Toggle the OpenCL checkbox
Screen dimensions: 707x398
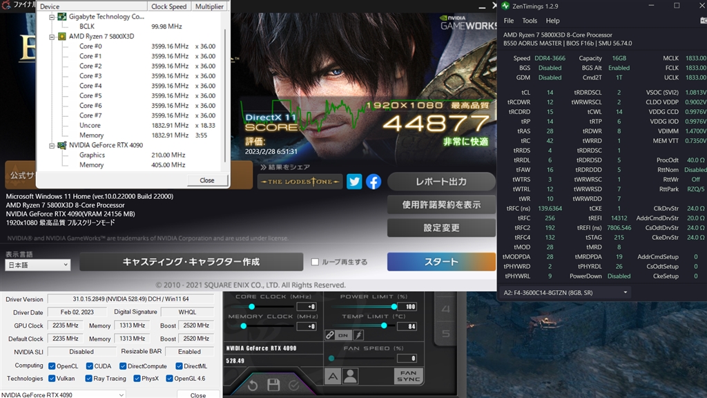(x=52, y=366)
